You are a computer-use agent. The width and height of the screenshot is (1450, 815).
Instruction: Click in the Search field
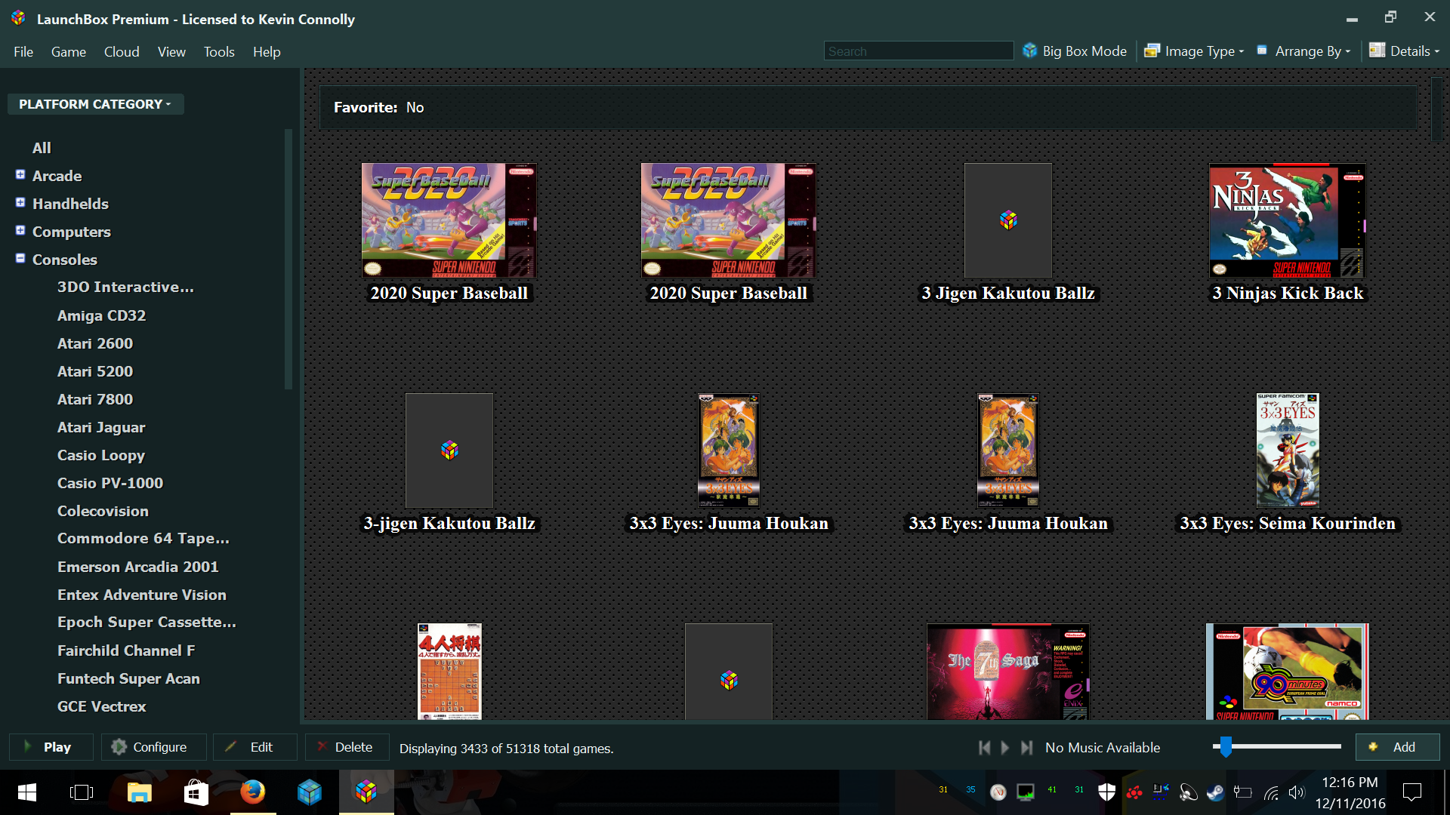coord(918,51)
